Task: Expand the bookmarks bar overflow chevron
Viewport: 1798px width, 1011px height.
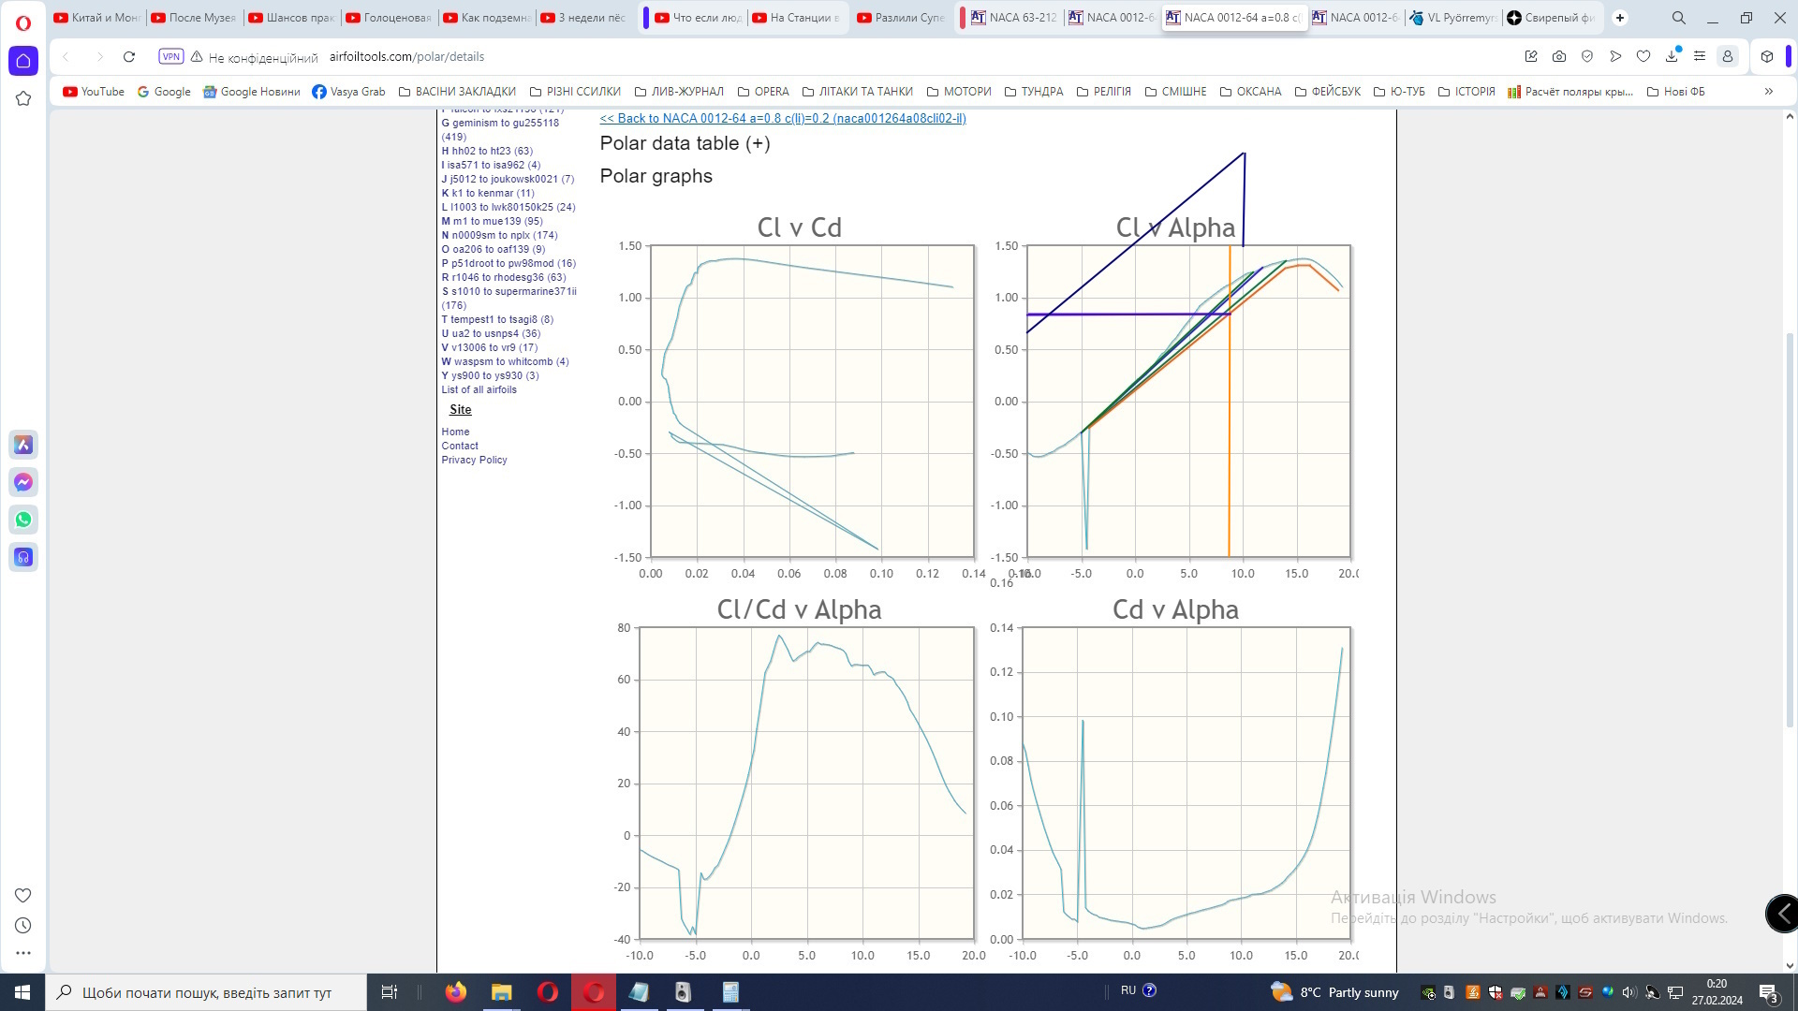Action: (x=1768, y=92)
